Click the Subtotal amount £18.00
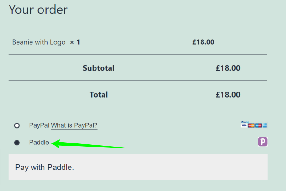 point(228,68)
